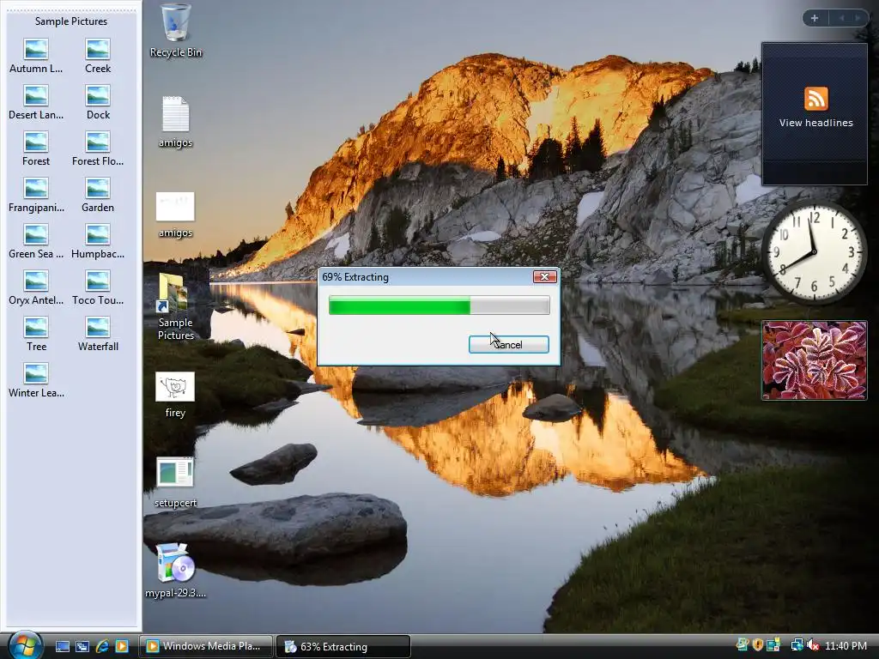The image size is (879, 659).
Task: Open the Windows Sidebar tray icon
Action: (773, 645)
